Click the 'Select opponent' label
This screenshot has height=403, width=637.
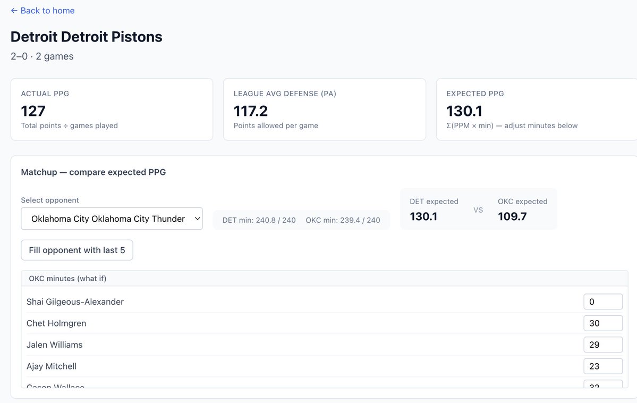50,200
